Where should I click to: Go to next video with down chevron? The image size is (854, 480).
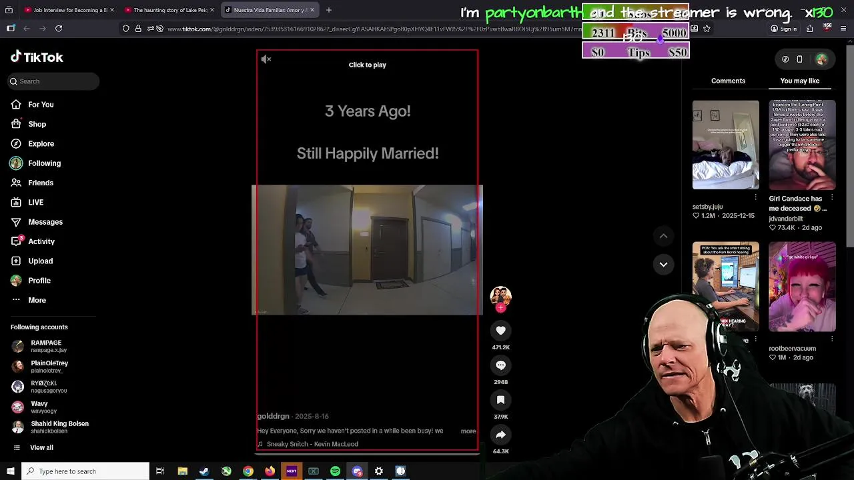(x=663, y=265)
